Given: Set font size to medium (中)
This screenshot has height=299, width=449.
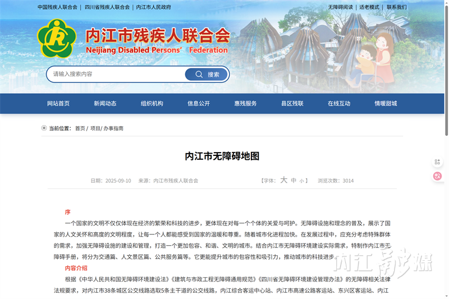Looking at the screenshot, I should 294,181.
